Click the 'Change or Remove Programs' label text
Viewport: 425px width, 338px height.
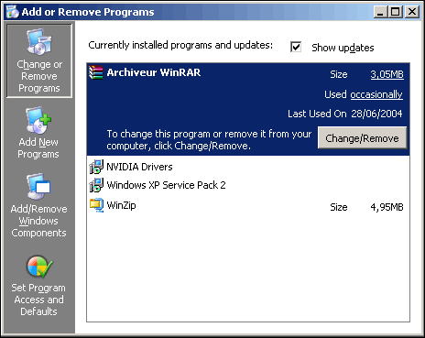tap(39, 76)
